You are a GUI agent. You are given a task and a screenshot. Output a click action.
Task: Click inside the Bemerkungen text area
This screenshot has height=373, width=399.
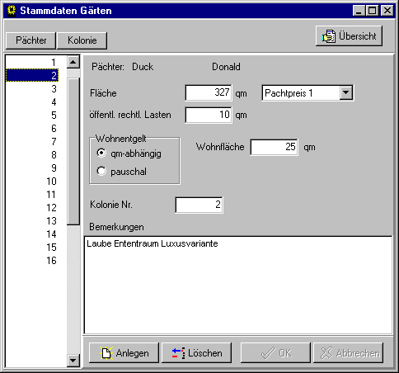click(x=238, y=285)
